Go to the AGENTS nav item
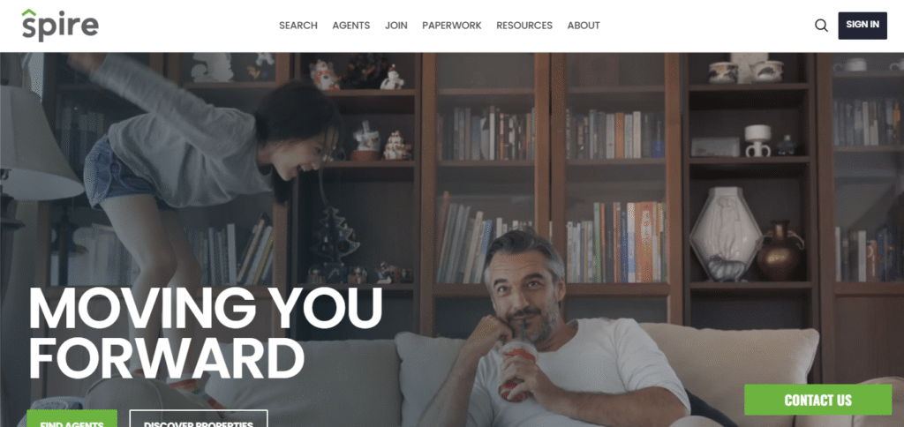 point(351,26)
